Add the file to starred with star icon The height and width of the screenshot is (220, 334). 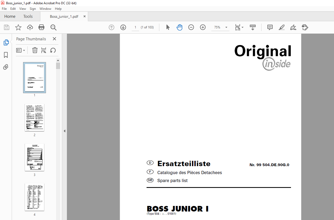pyautogui.click(x=18, y=27)
